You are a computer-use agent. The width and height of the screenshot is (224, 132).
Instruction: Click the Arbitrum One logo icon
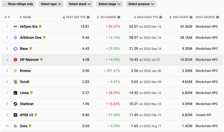[15, 38]
